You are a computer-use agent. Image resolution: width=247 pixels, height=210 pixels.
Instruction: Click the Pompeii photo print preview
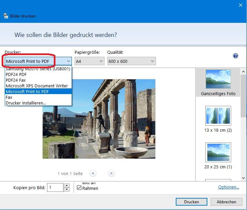[x=99, y=119]
